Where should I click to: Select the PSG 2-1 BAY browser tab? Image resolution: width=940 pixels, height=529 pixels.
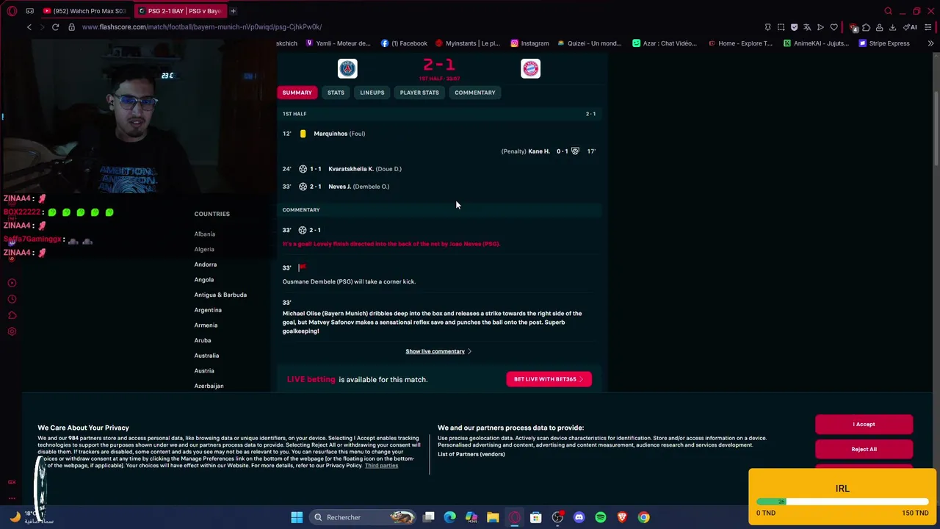[180, 11]
